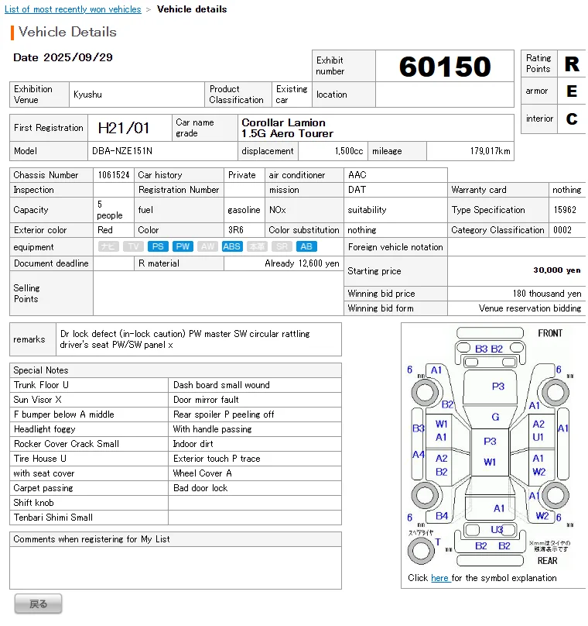Open 'List of most recently won vehicles' link
This screenshot has height=626, width=588.
point(73,9)
